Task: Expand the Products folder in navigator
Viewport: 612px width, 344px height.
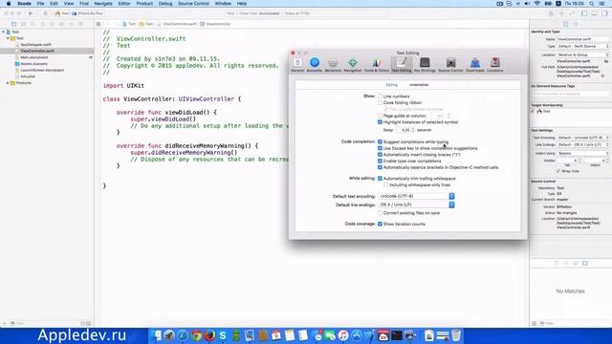Action: pyautogui.click(x=8, y=83)
